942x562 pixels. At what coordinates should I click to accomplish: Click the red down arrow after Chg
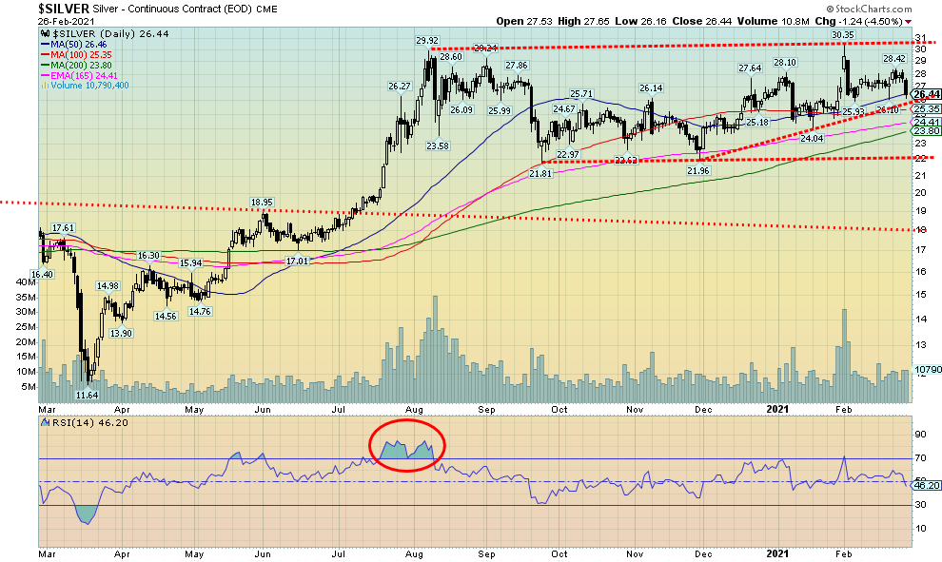pyautogui.click(x=907, y=20)
